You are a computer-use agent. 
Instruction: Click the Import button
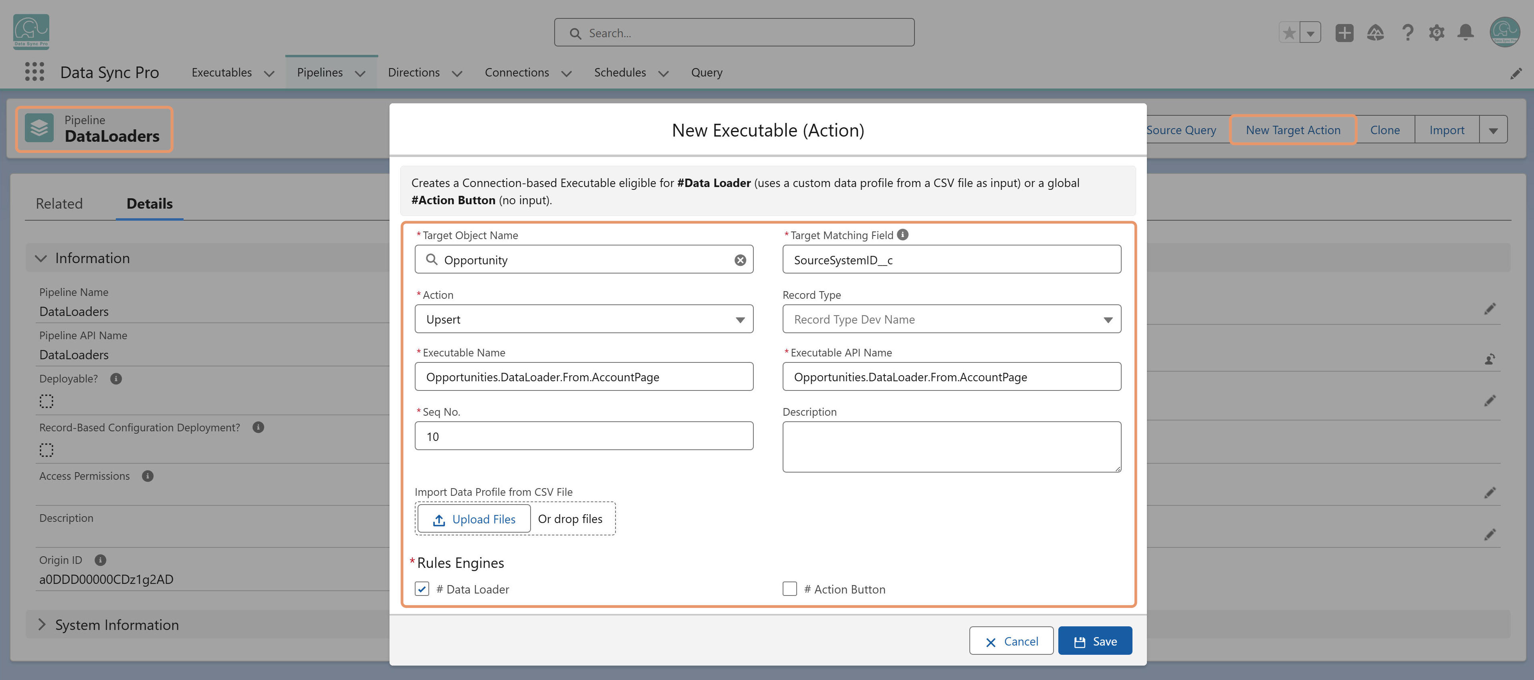click(x=1447, y=130)
